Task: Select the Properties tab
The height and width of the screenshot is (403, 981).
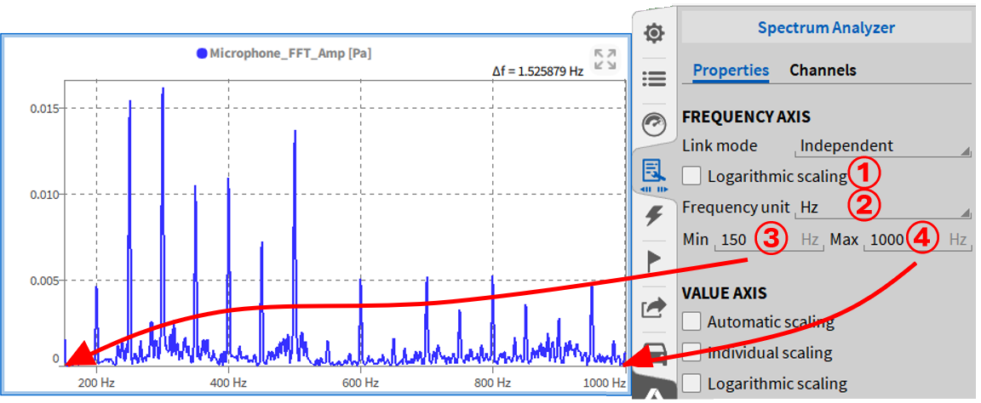Action: click(x=730, y=71)
